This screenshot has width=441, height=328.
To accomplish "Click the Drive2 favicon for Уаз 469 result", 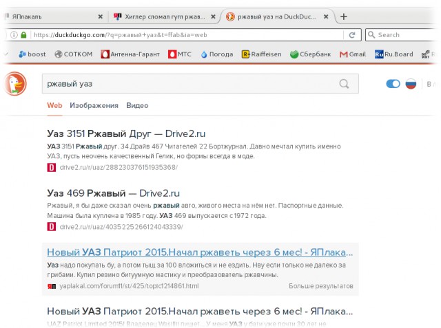I will click(x=51, y=227).
